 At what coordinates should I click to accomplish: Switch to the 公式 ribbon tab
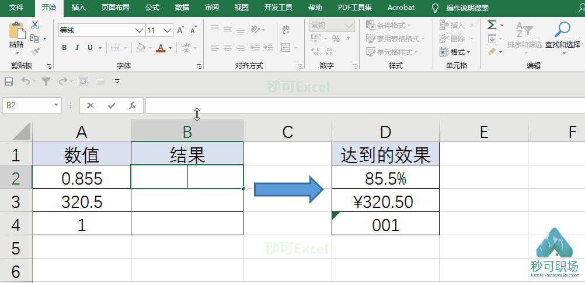pos(152,8)
